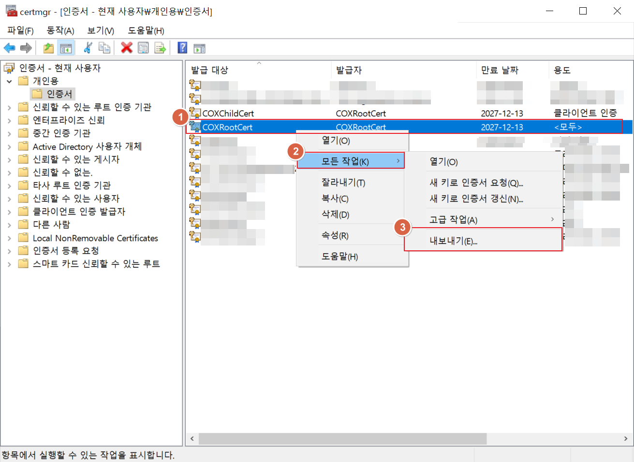Expand the 중간 인증 기관 node
This screenshot has height=462, width=634.
[x=9, y=133]
